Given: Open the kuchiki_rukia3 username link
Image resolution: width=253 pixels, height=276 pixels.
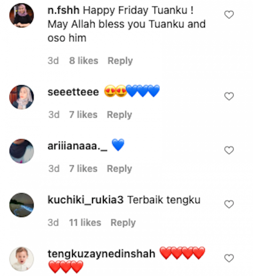Looking at the screenshot, I should (86, 200).
